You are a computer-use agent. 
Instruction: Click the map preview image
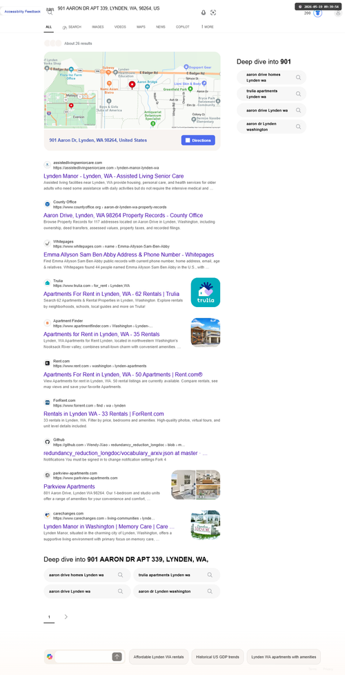point(132,90)
